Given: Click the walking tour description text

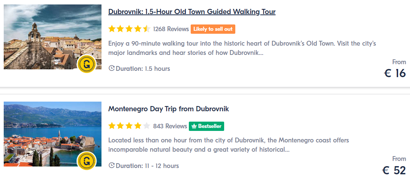Looking at the screenshot, I should 242,48.
